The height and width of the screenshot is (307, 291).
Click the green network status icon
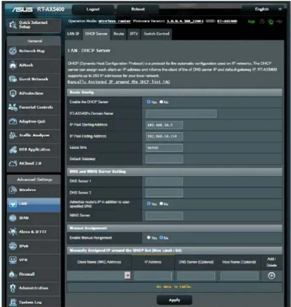tap(271, 22)
